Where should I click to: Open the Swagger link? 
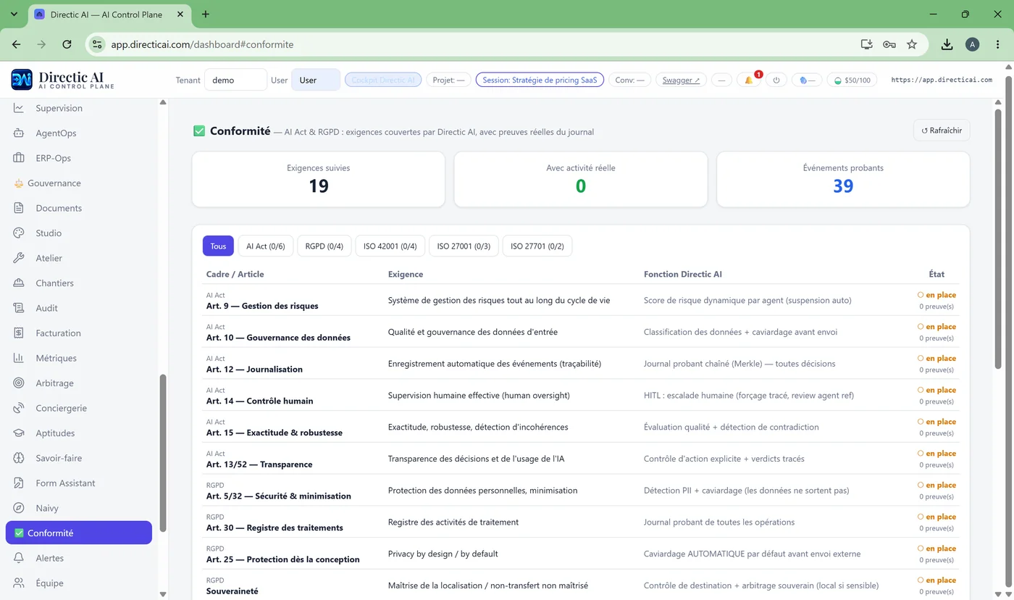(x=682, y=80)
